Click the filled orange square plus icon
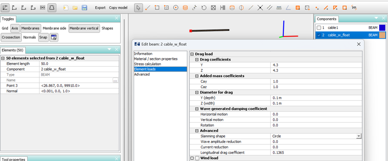The image size is (388, 161). coord(298,8)
